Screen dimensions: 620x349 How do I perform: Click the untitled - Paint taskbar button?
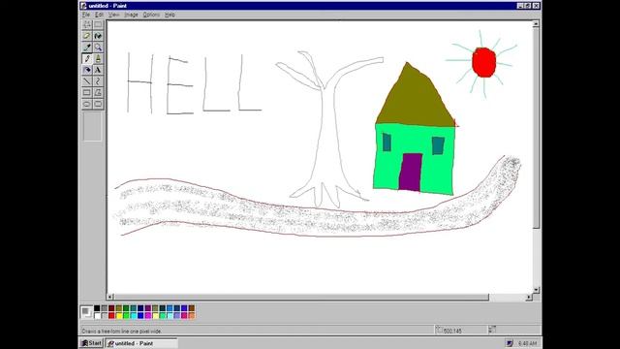coord(141,343)
